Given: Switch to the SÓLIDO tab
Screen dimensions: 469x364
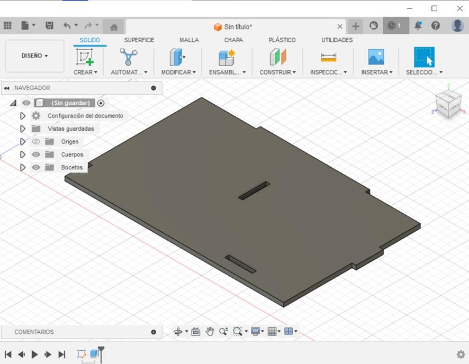Looking at the screenshot, I should (x=90, y=40).
